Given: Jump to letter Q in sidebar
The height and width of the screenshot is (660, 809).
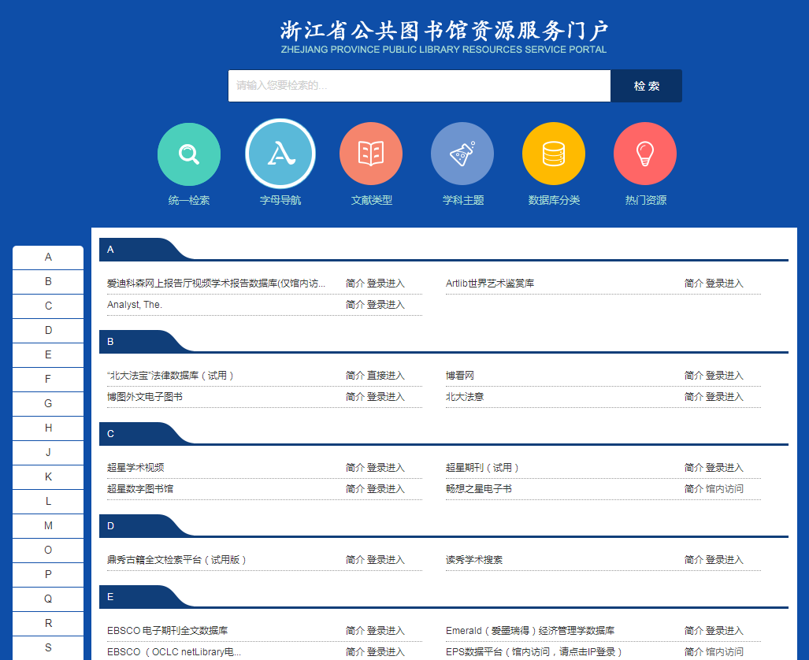Looking at the screenshot, I should [48, 599].
